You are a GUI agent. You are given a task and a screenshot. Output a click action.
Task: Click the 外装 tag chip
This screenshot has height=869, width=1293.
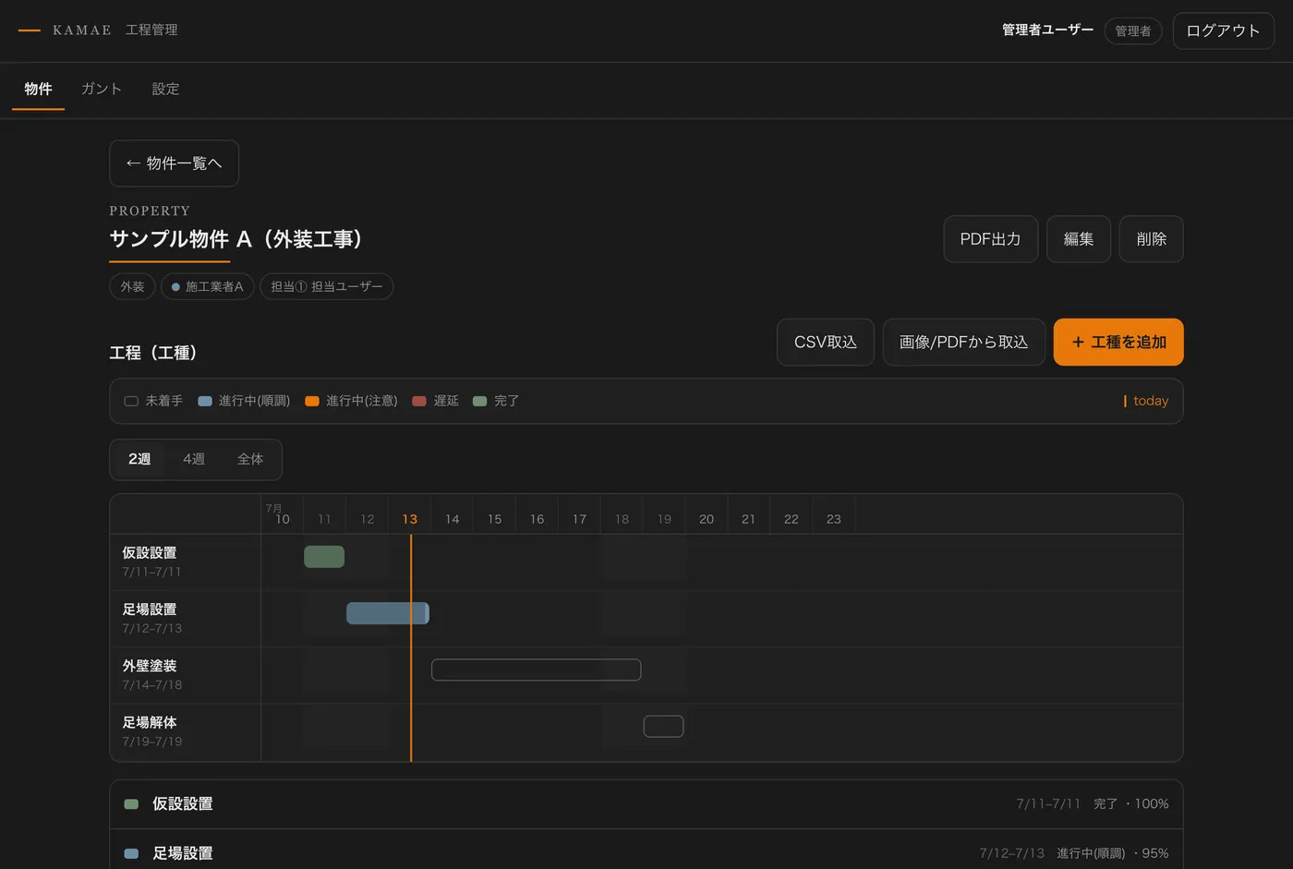[132, 286]
